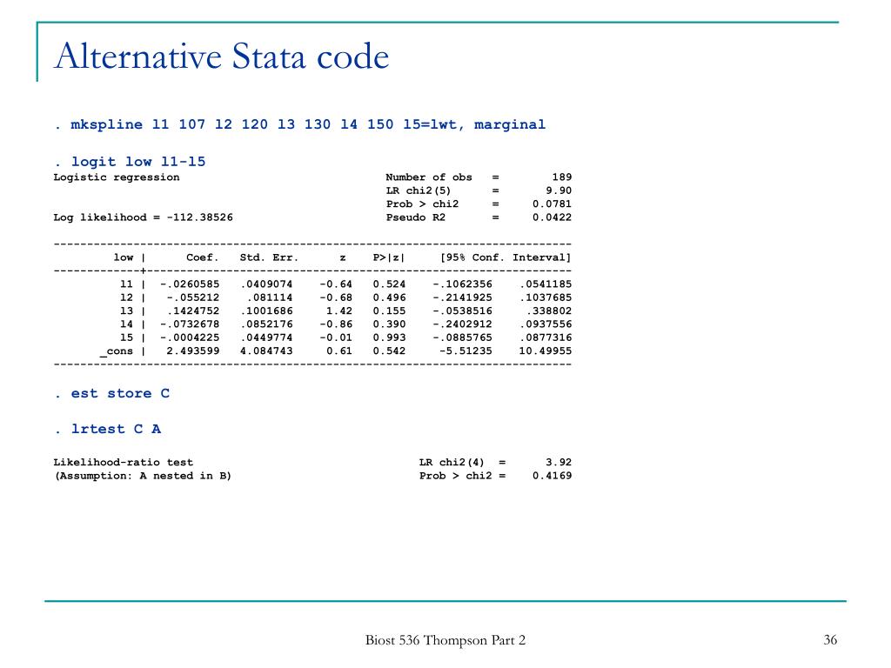Click the Pseudo R2 value 0.0422
891x668 pixels.
(552, 217)
